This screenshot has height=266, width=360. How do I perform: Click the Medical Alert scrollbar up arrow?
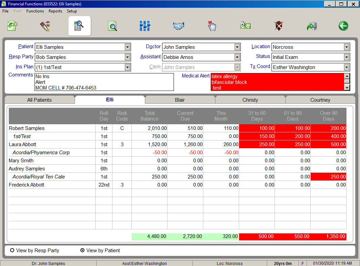click(347, 76)
